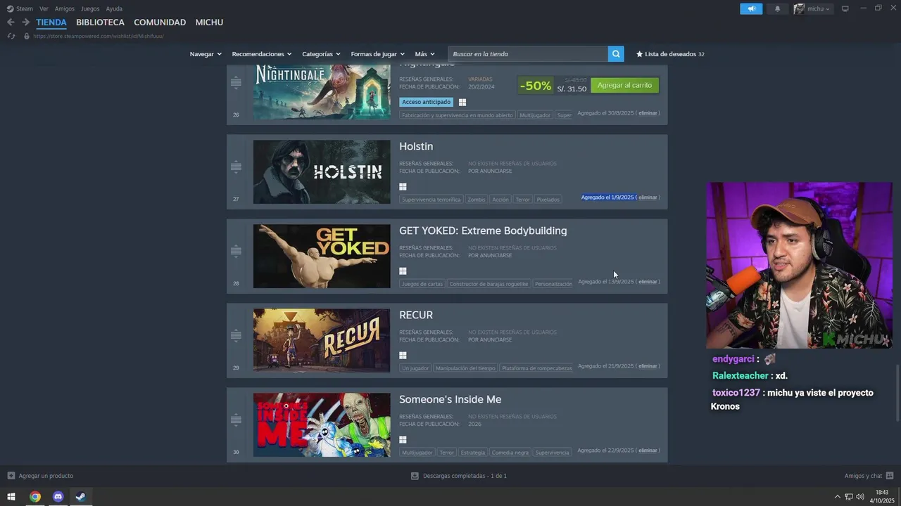901x506 pixels.
Task: Grab the reorder handle of Nightingale
Action: [x=236, y=82]
